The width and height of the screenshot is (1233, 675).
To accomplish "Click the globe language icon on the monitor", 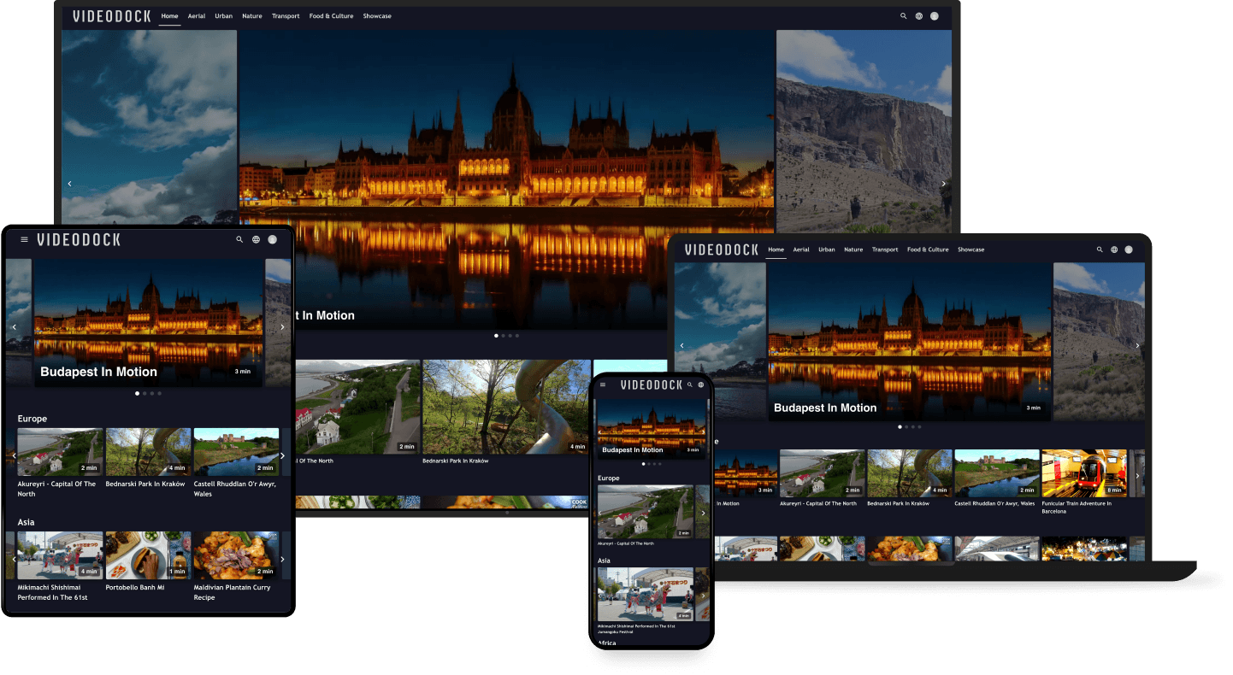I will pos(919,16).
